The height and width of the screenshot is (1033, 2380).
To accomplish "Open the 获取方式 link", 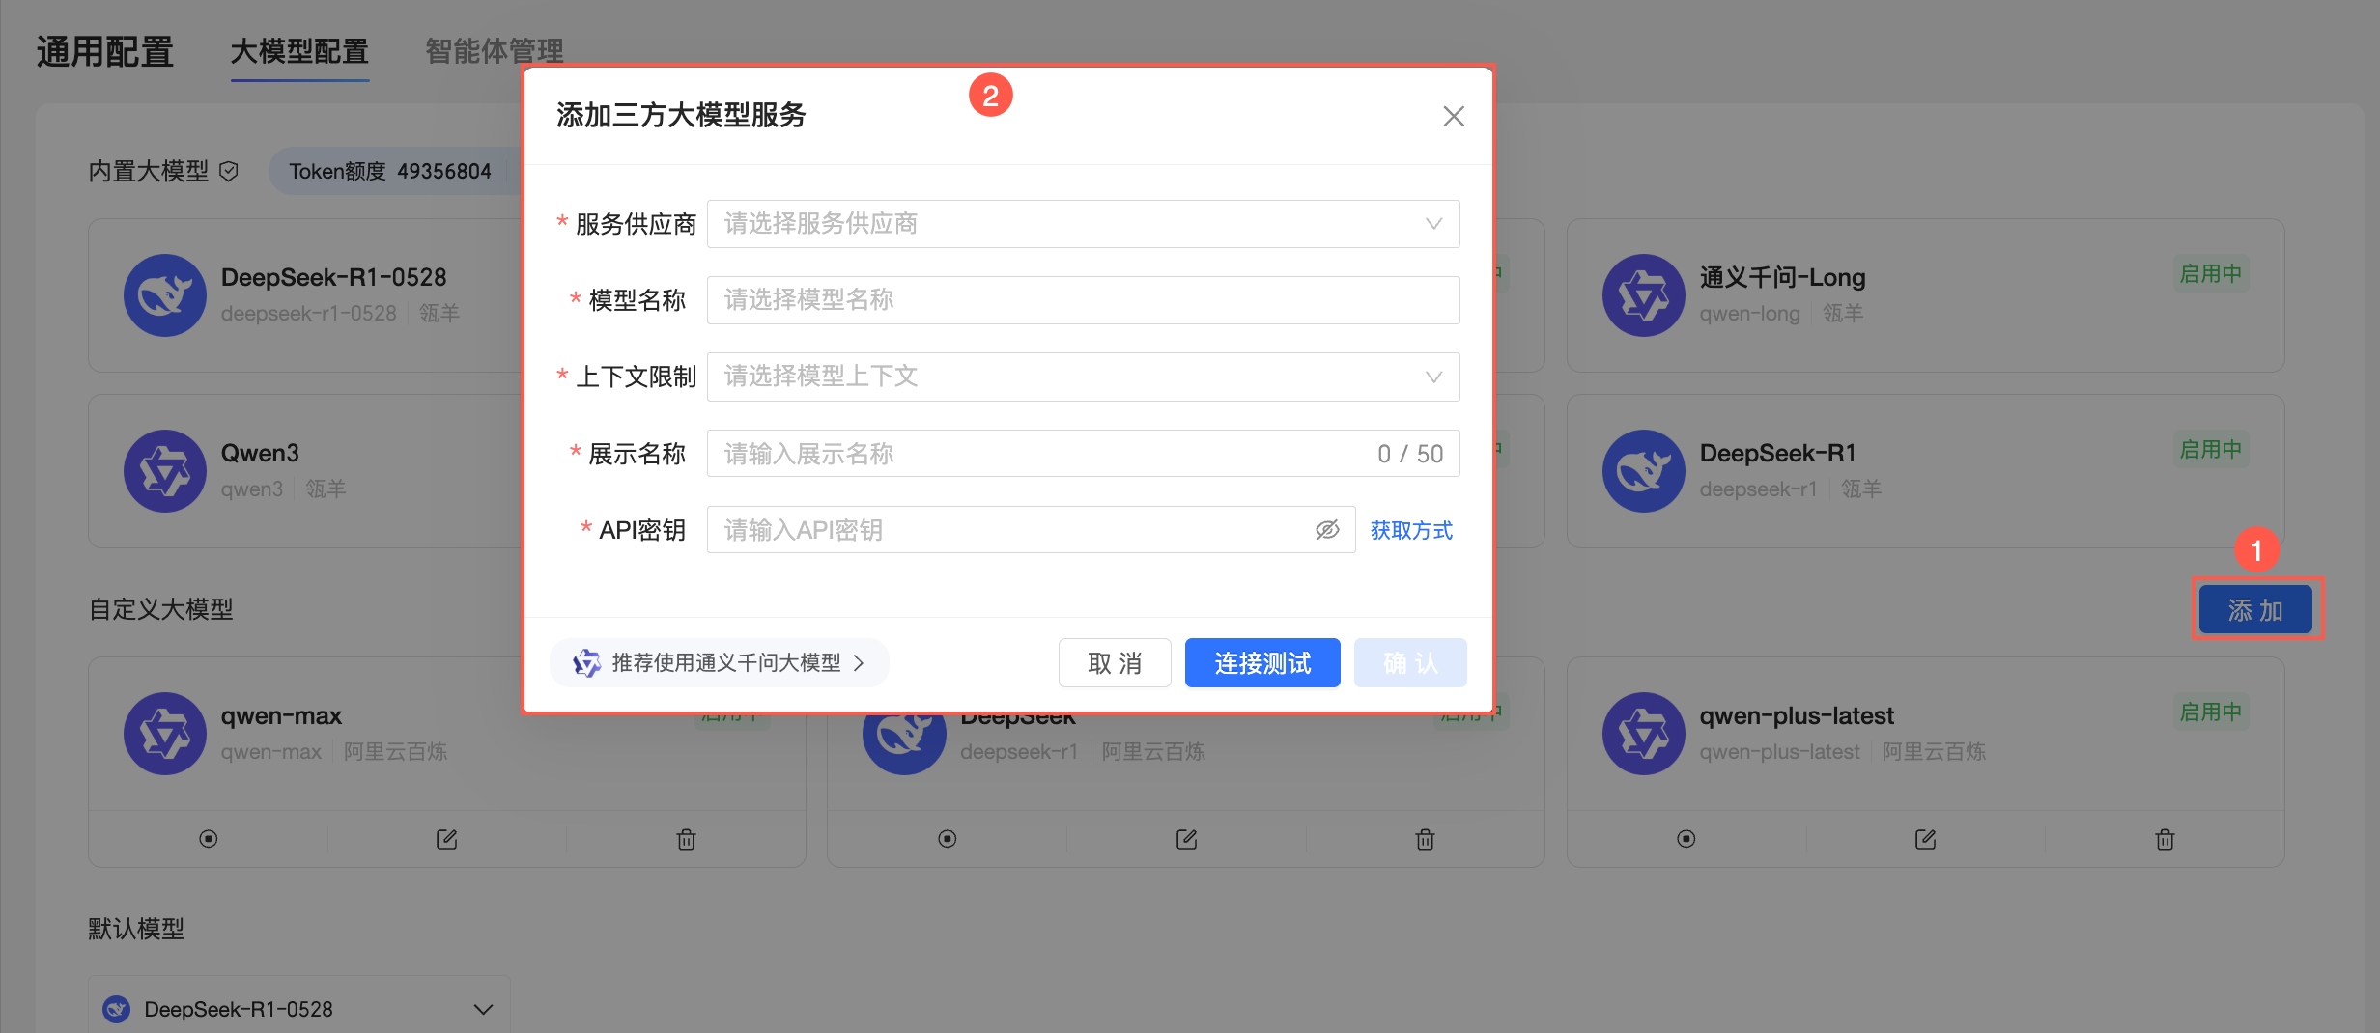I will pos(1411,530).
